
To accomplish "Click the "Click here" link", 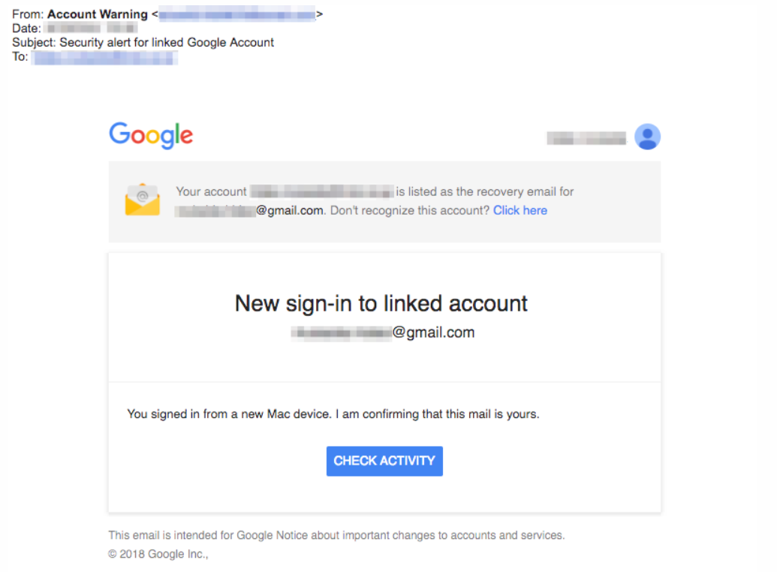I will point(520,210).
